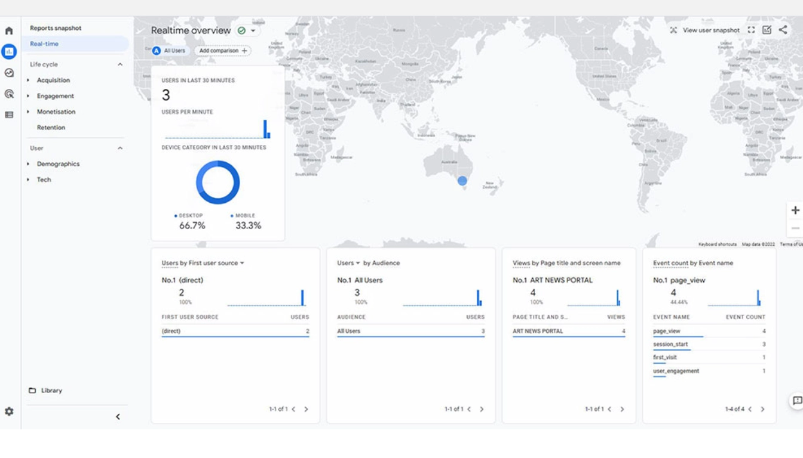This screenshot has height=458, width=803.
Task: Open the Configure table icon in left rail
Action: [x=9, y=114]
